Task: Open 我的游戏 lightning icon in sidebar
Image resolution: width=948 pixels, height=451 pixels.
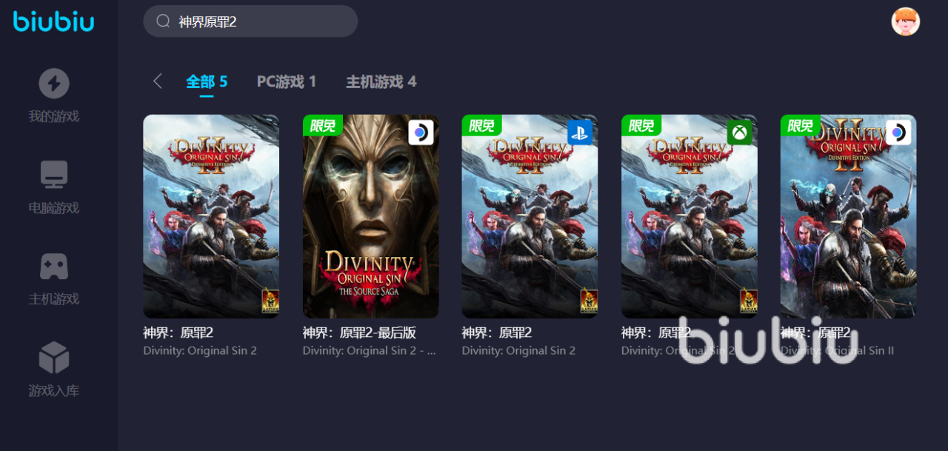Action: pyautogui.click(x=54, y=84)
